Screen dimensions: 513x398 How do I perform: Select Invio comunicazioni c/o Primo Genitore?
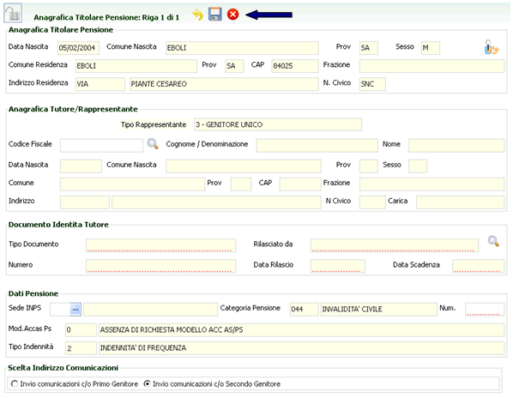click(15, 383)
